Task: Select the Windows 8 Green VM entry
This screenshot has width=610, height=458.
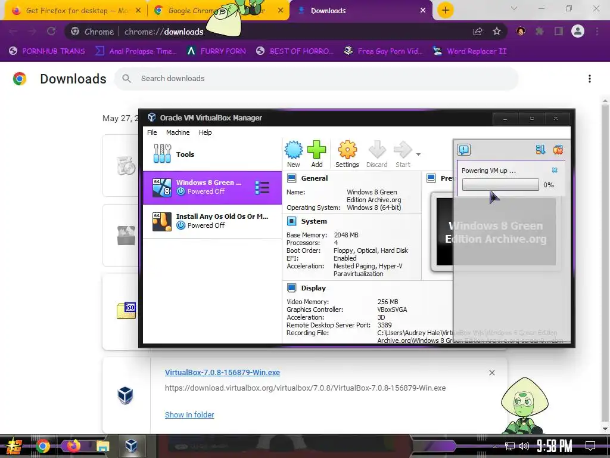Action: point(212,188)
